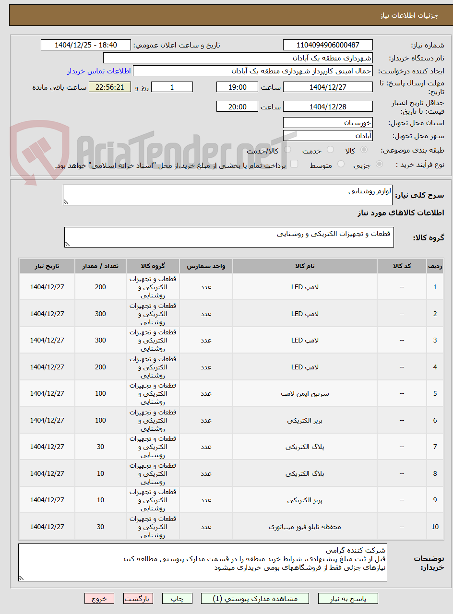
Task: Click the گروه کالا table column header
Action: (x=153, y=266)
